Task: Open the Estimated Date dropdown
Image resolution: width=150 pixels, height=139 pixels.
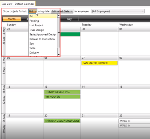Action: [x=62, y=11]
